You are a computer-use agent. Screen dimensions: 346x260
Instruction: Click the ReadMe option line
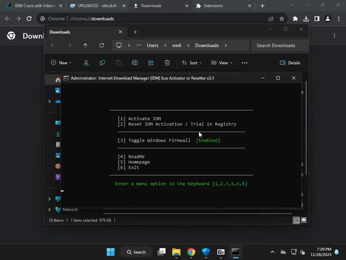(131, 156)
